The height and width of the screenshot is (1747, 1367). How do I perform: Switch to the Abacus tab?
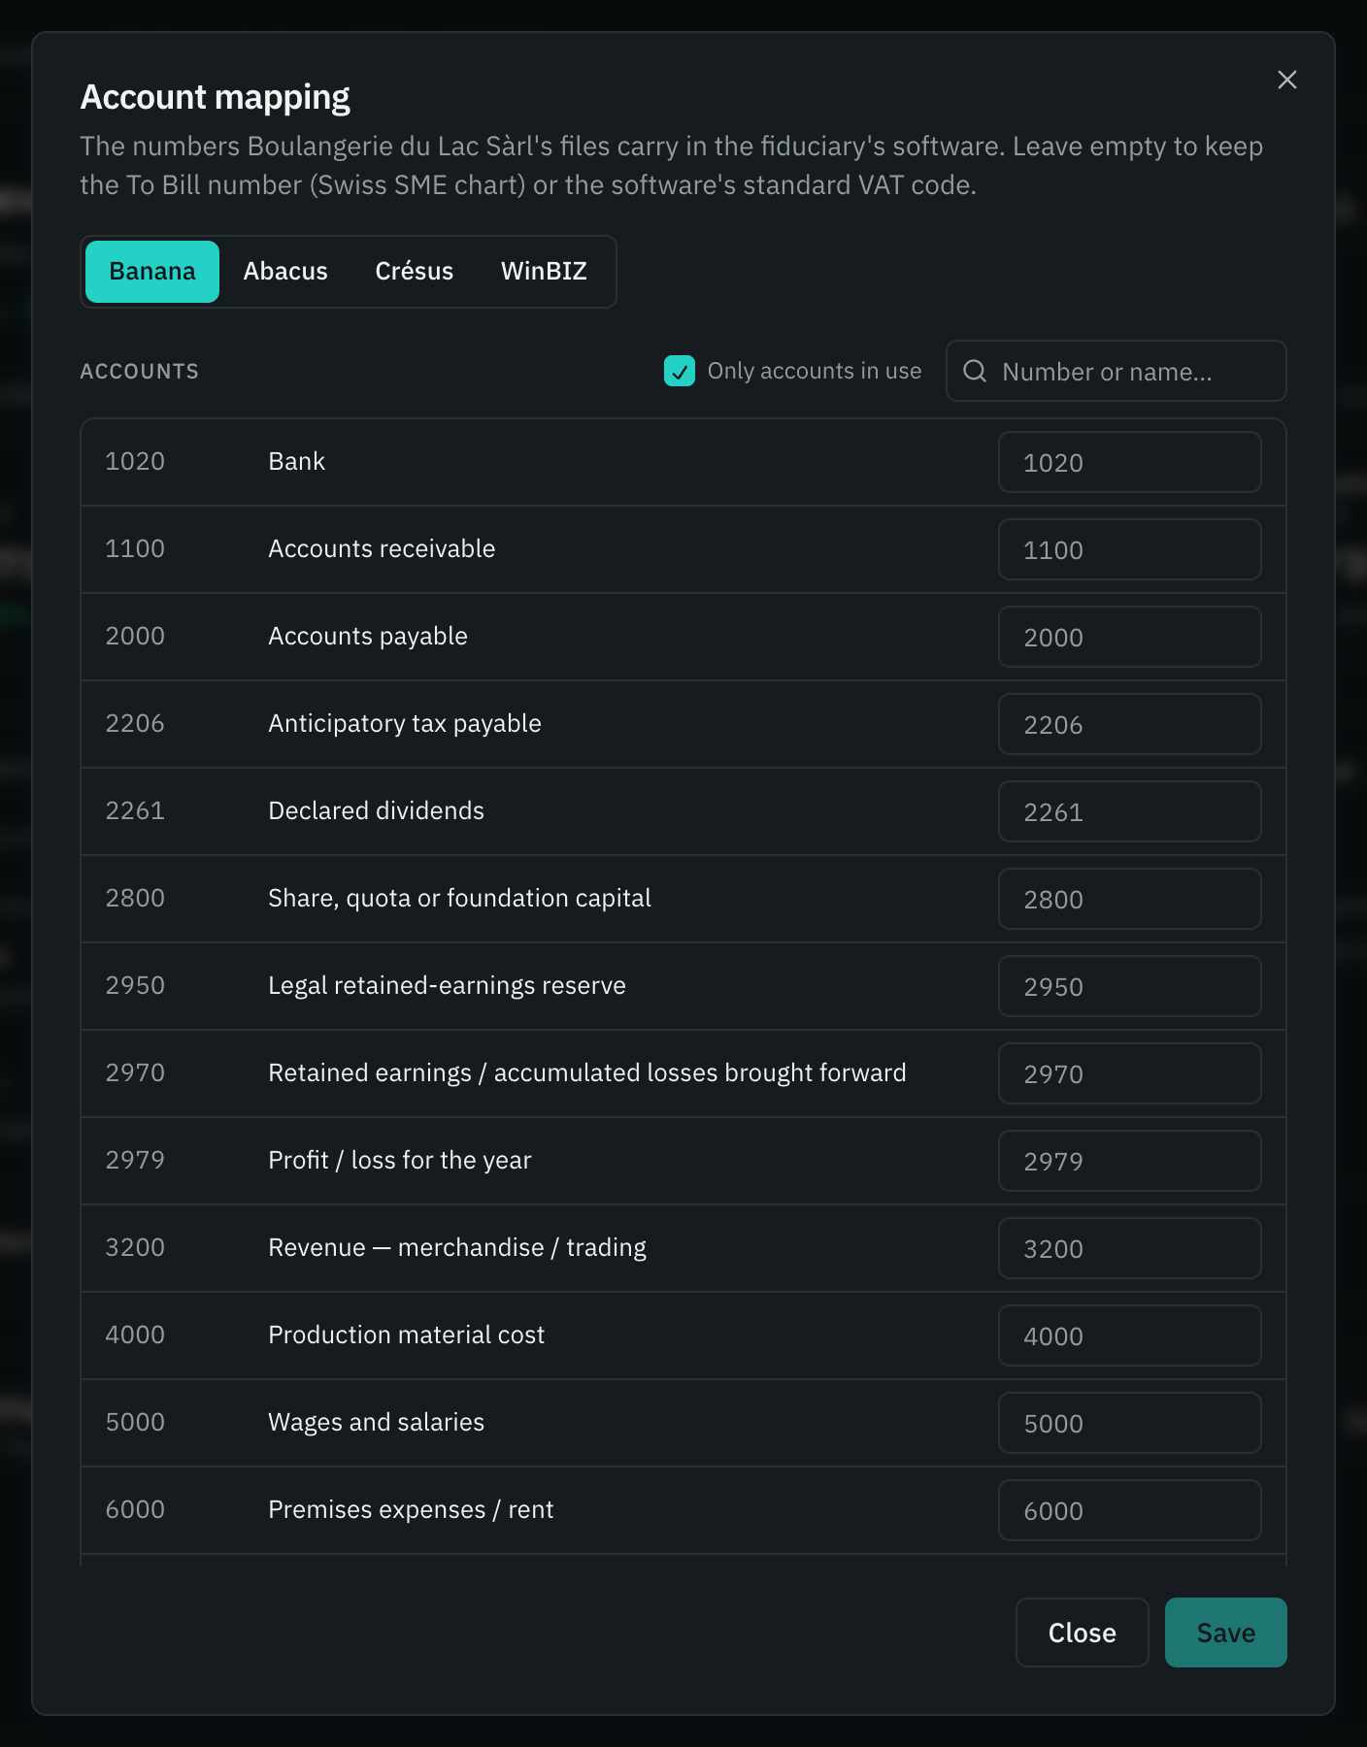tap(285, 272)
